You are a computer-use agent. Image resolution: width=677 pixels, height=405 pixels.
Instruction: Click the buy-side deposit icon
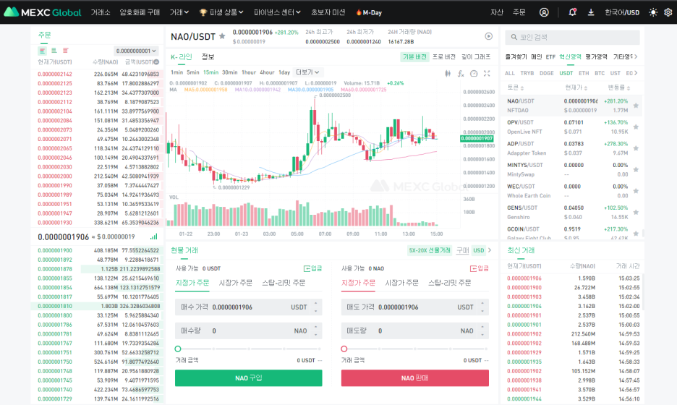tap(307, 268)
